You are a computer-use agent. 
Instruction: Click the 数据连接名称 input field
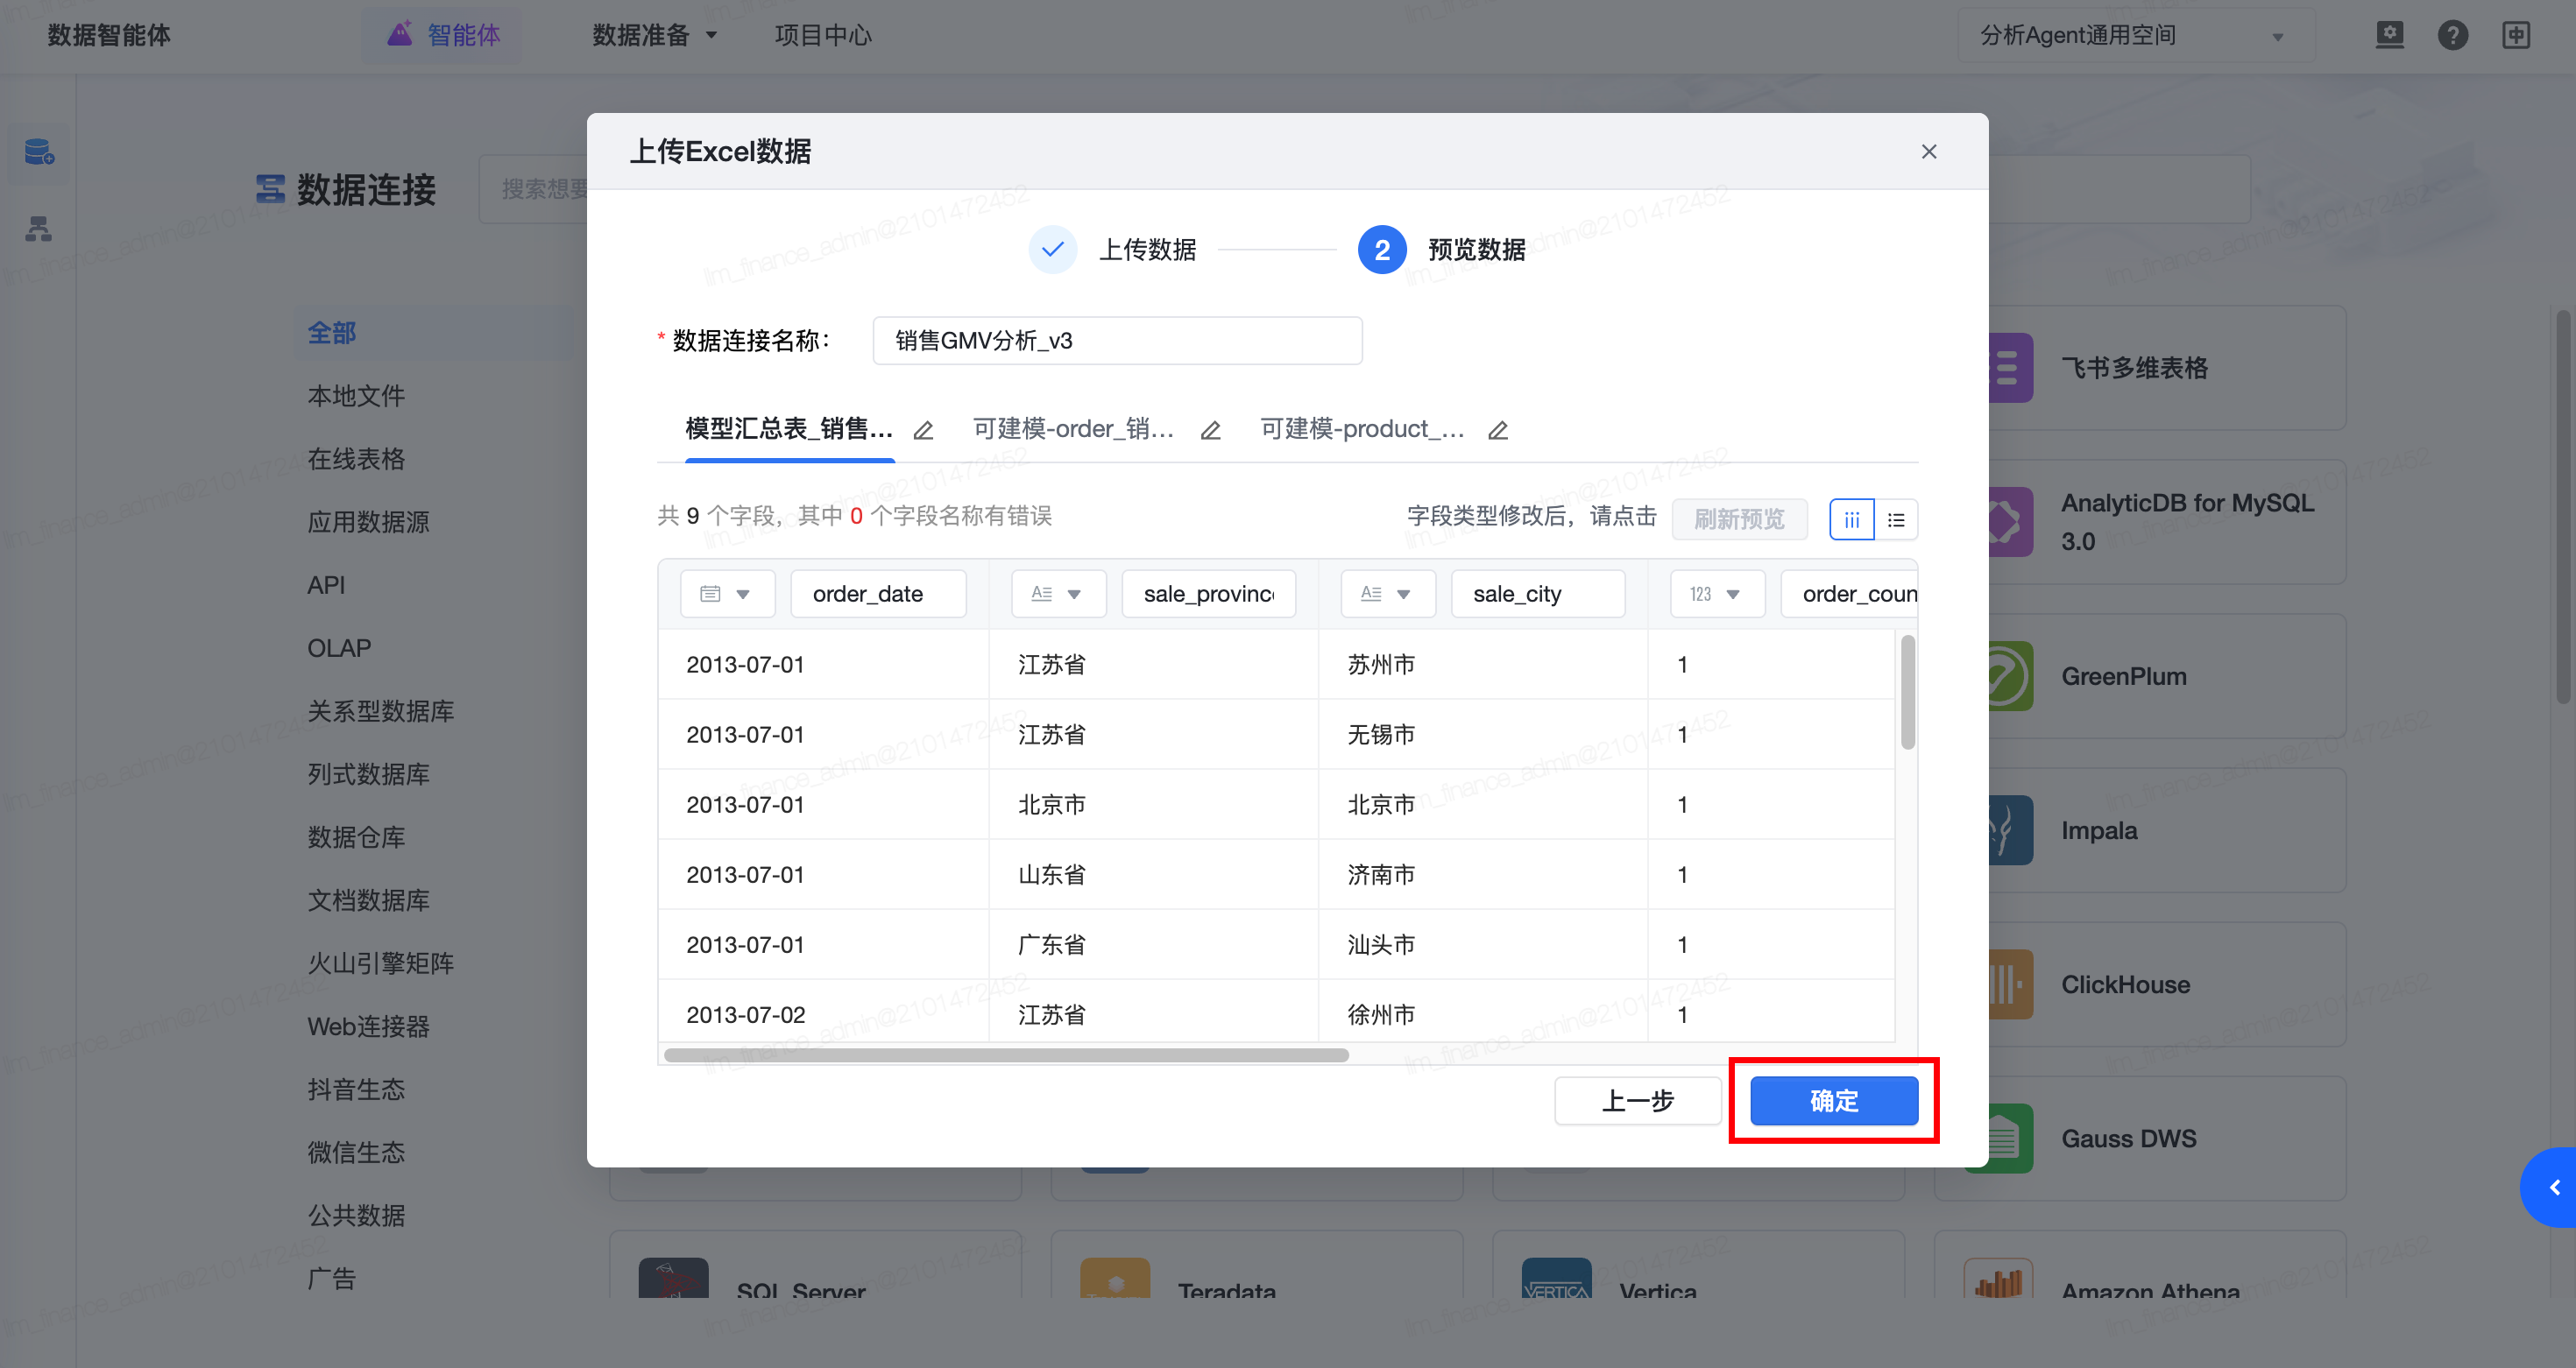1116,341
